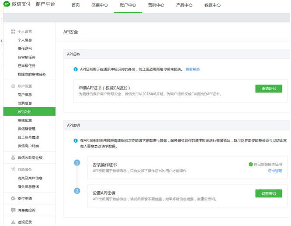Viewport: 291px width, 226px height.
Task: Select 操作证书 in the sidebar
Action: tap(24, 48)
